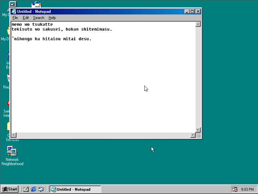This screenshot has height=194, width=258.
Task: Click the Show Desktop quick launch icon
Action: point(26,189)
